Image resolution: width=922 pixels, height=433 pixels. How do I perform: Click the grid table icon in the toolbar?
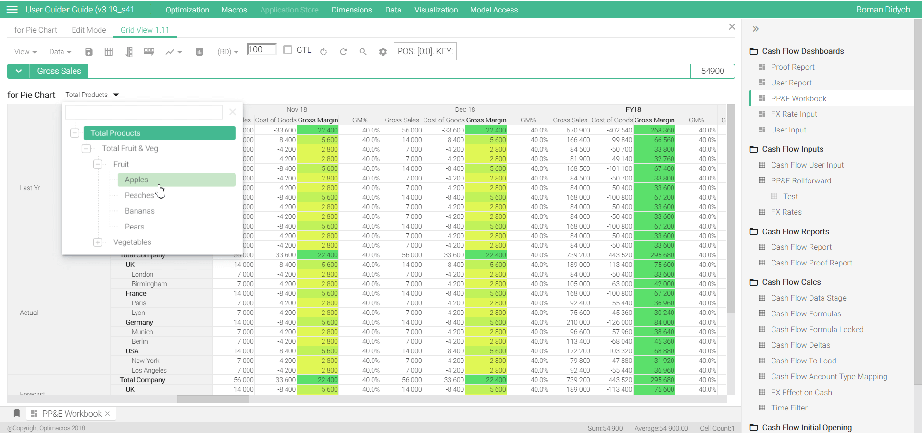[x=109, y=52]
